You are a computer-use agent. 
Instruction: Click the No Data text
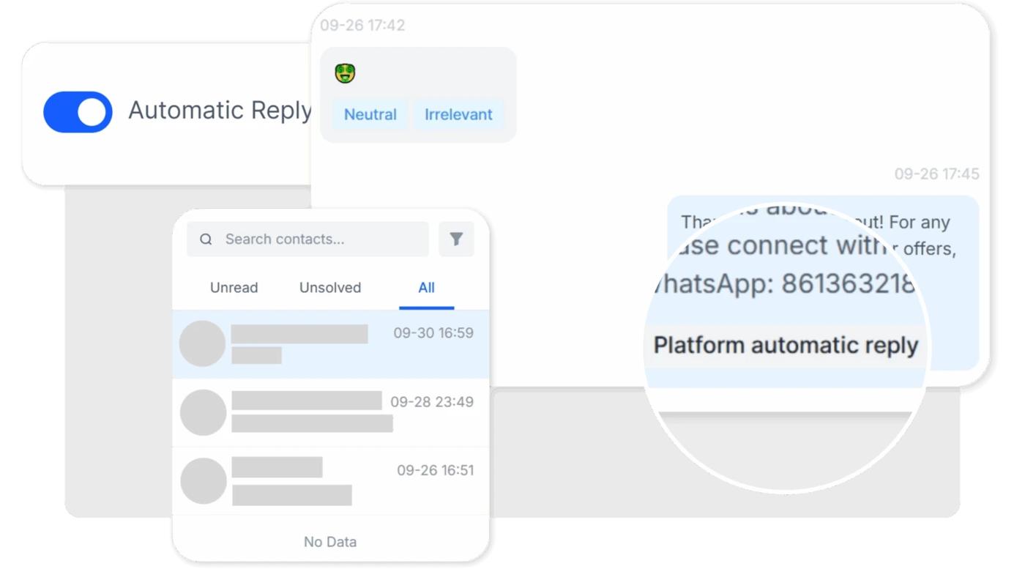[330, 542]
